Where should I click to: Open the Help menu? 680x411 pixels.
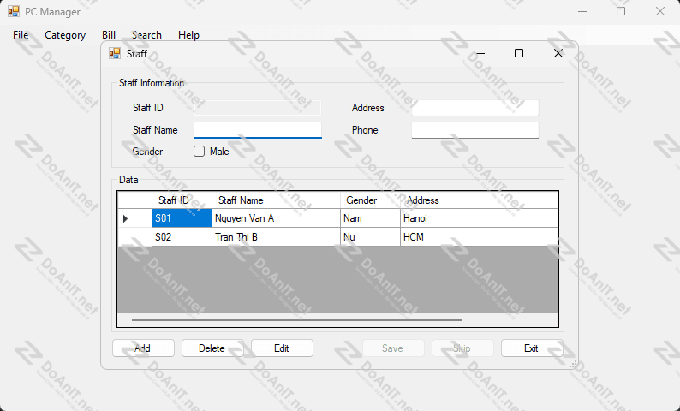click(188, 35)
